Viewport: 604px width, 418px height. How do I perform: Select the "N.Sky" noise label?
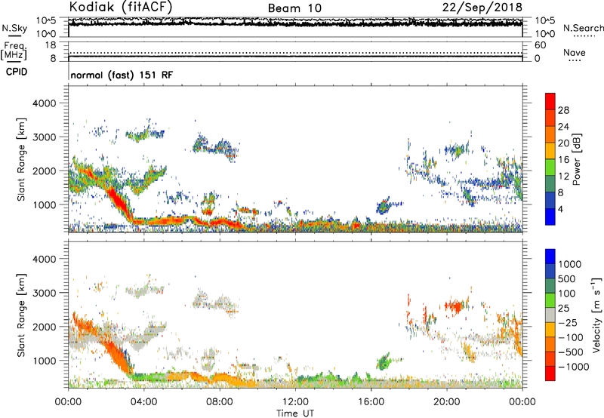(x=14, y=28)
